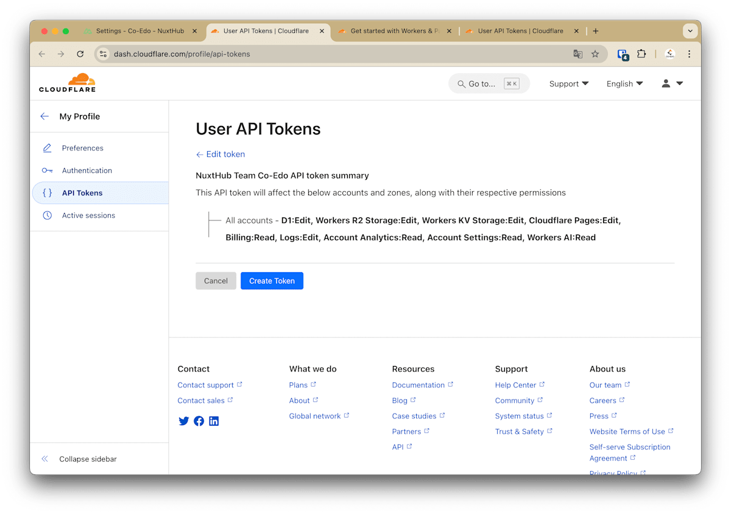Open the Contact support link
Viewport: 731px width, 514px height.
point(210,385)
